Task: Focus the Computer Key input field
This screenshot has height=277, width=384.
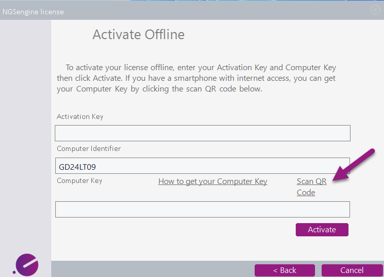Action: (202, 209)
